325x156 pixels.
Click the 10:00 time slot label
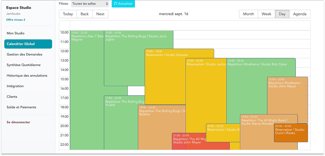(64, 32)
